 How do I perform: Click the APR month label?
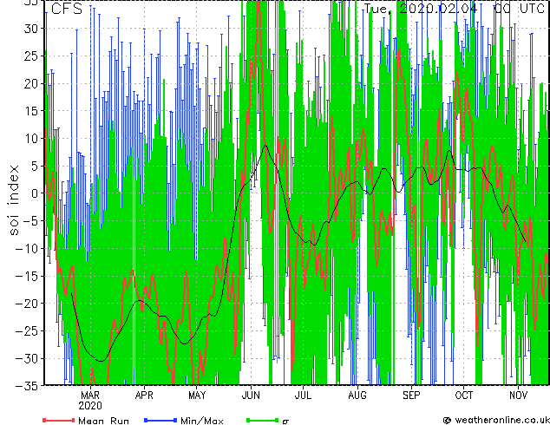pos(144,396)
